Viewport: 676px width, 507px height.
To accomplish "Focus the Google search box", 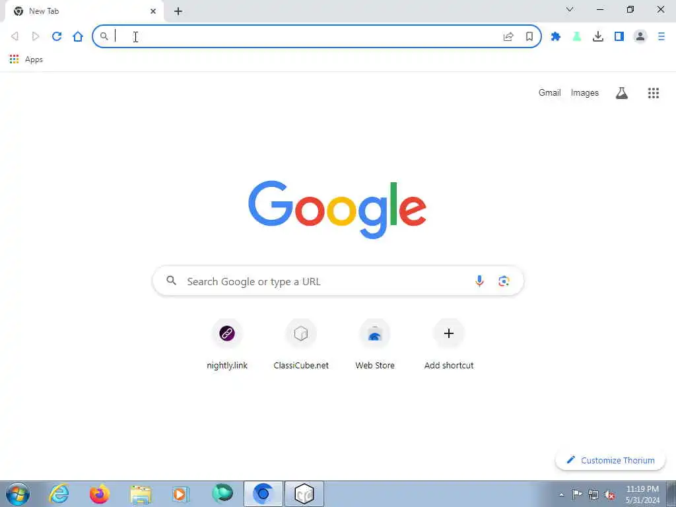I will tap(339, 281).
